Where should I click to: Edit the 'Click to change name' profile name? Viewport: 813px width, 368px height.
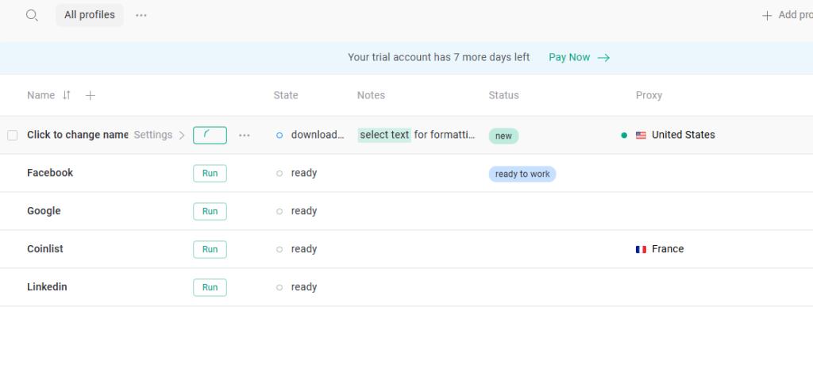[x=77, y=135]
